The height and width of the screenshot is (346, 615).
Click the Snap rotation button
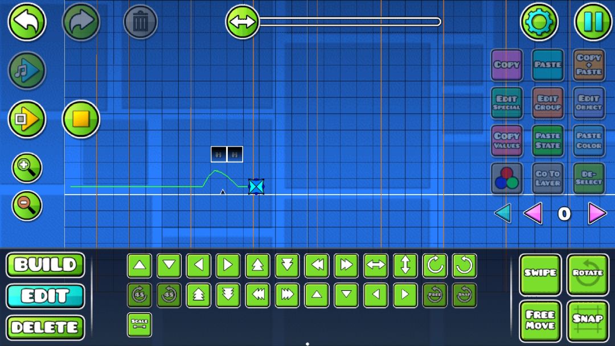pyautogui.click(x=465, y=295)
